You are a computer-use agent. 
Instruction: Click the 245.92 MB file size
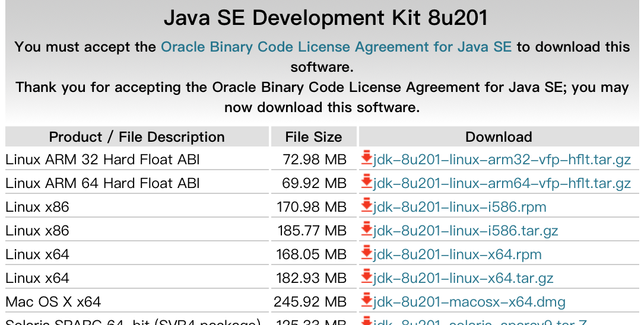tap(310, 302)
